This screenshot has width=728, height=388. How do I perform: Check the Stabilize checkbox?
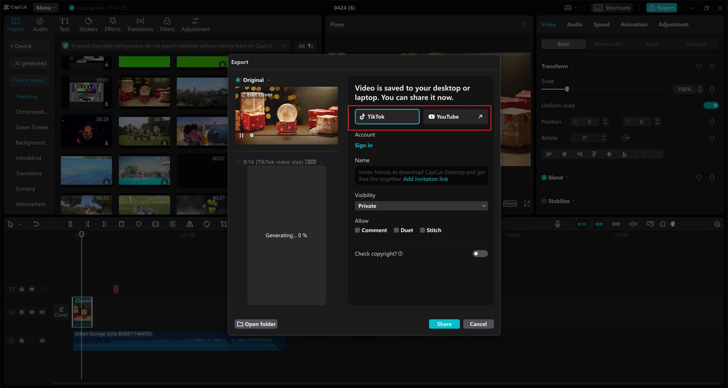tap(544, 201)
